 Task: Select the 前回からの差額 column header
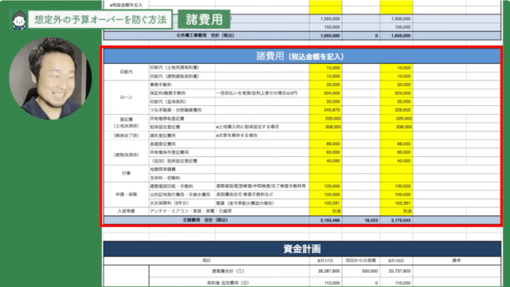[361, 261]
